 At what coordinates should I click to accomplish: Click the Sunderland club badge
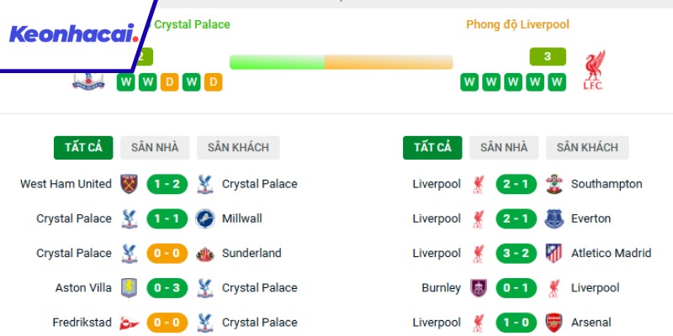(205, 253)
